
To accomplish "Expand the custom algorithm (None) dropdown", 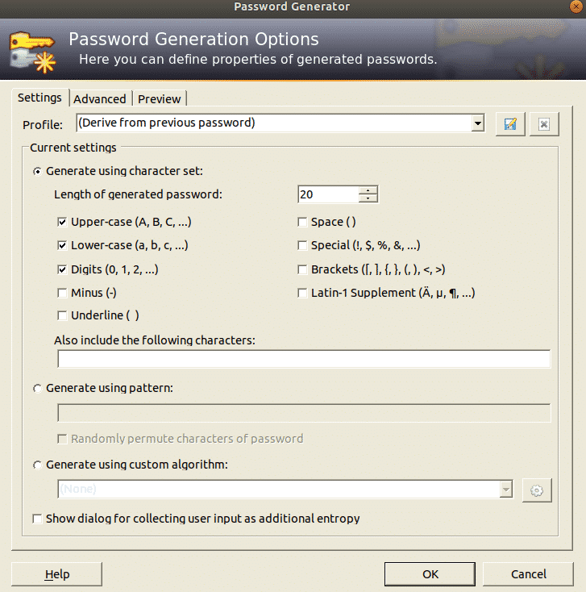I will pos(505,490).
